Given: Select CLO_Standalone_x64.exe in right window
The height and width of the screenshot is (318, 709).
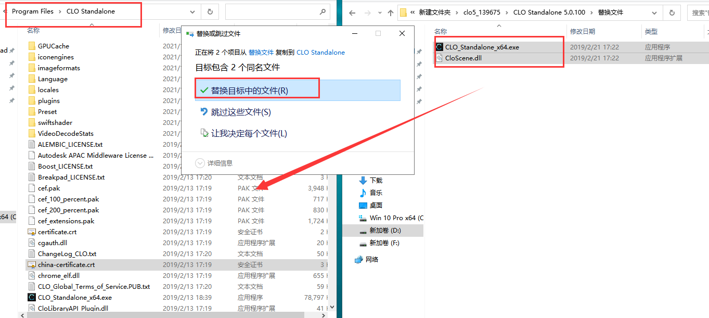Looking at the screenshot, I should (482, 47).
